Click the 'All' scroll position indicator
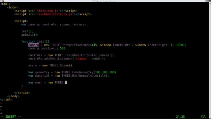 pyautogui.click(x=203, y=117)
